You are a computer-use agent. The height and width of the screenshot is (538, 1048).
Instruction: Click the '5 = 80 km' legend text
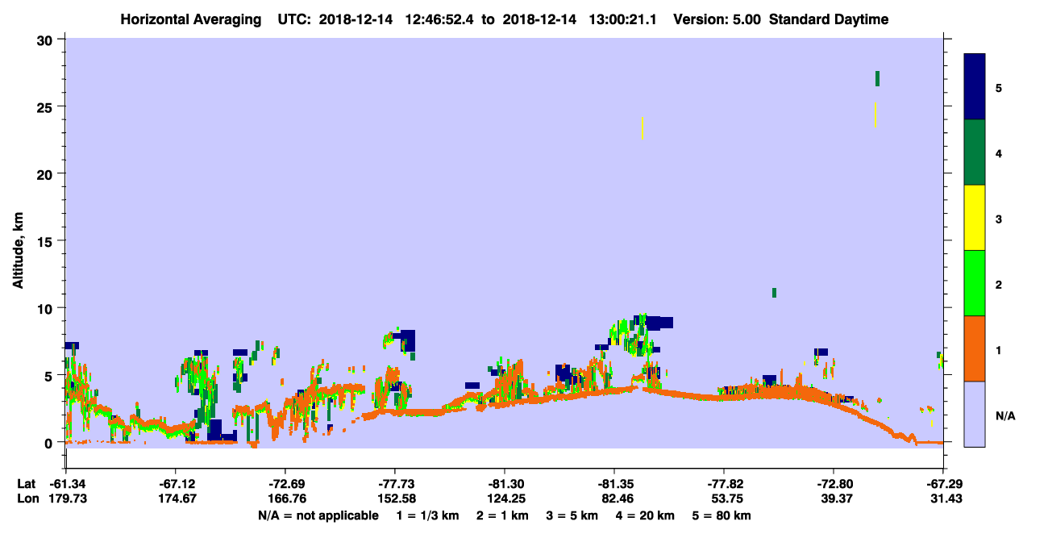722,515
